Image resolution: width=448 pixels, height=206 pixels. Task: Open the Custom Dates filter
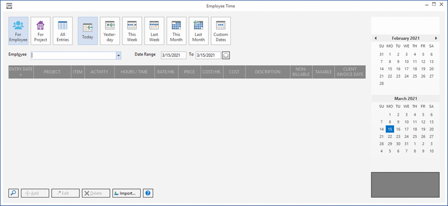tap(221, 31)
